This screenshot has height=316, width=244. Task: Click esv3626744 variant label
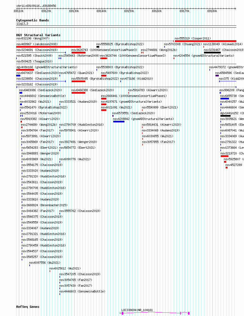(133, 56)
